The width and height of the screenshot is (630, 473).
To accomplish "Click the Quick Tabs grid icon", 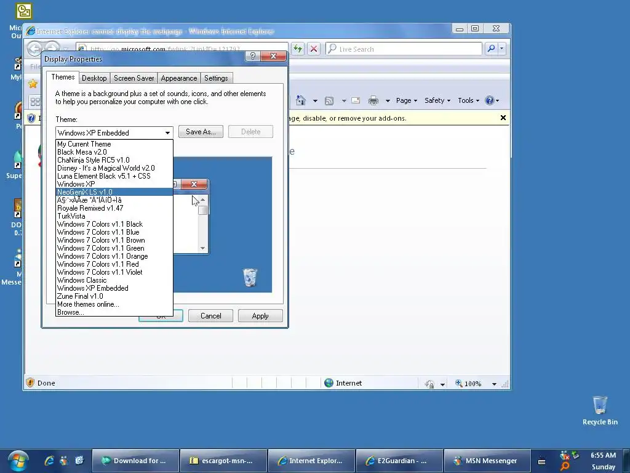I will pos(35,102).
